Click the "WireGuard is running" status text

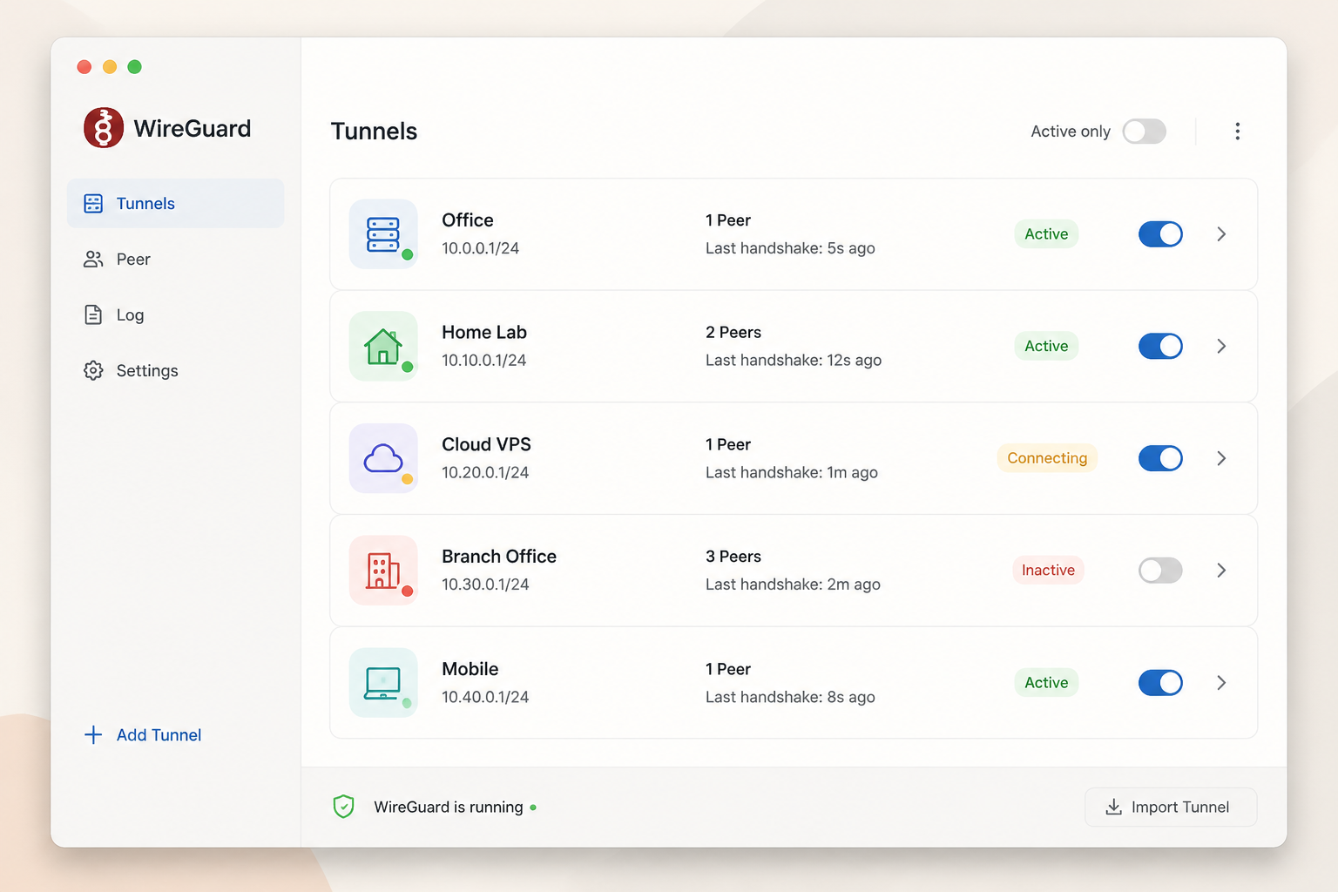coord(449,808)
